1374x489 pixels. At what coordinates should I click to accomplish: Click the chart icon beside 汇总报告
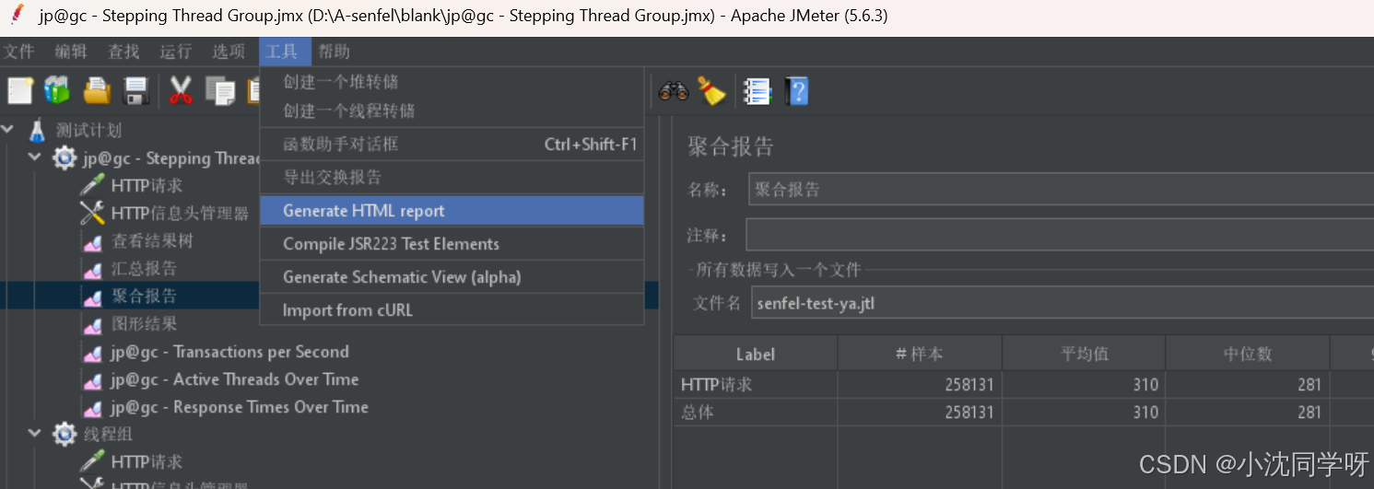(x=92, y=269)
